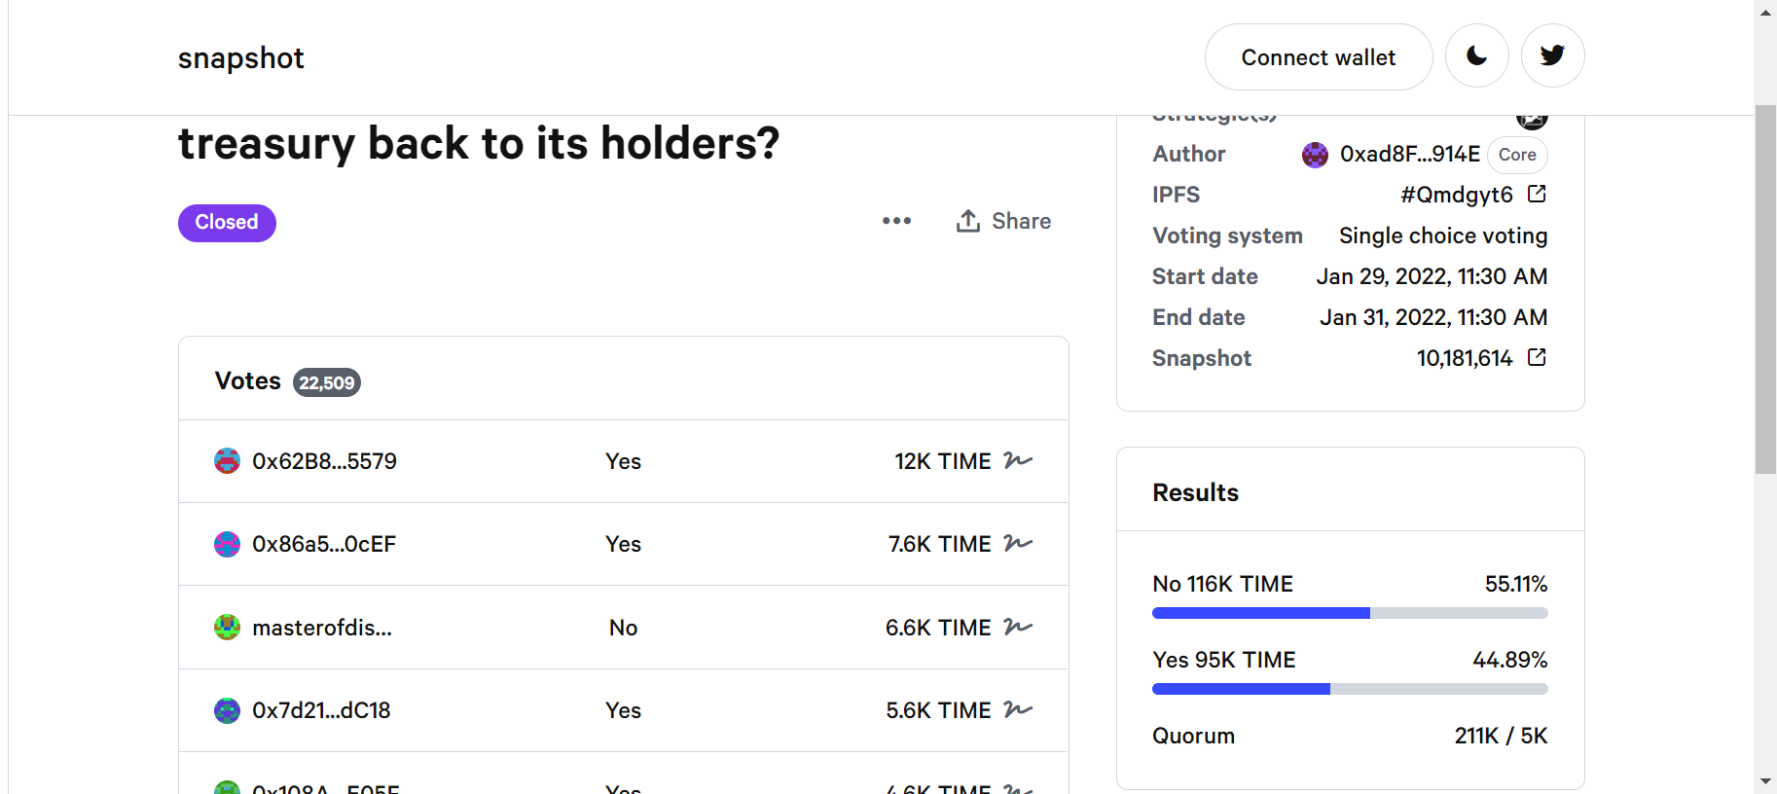Click avatar of voter 0x86a5...0cEF
Image resolution: width=1777 pixels, height=794 pixels.
pyautogui.click(x=227, y=544)
